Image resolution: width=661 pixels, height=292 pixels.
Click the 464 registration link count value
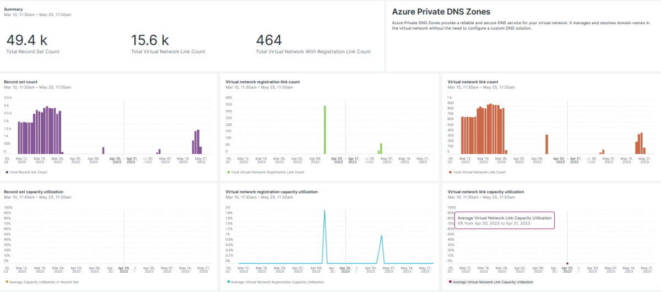[269, 40]
